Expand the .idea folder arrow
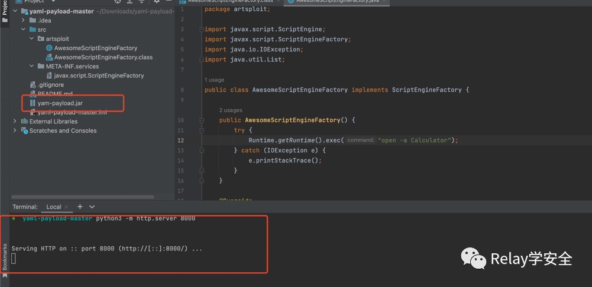The image size is (592, 287). 24,20
